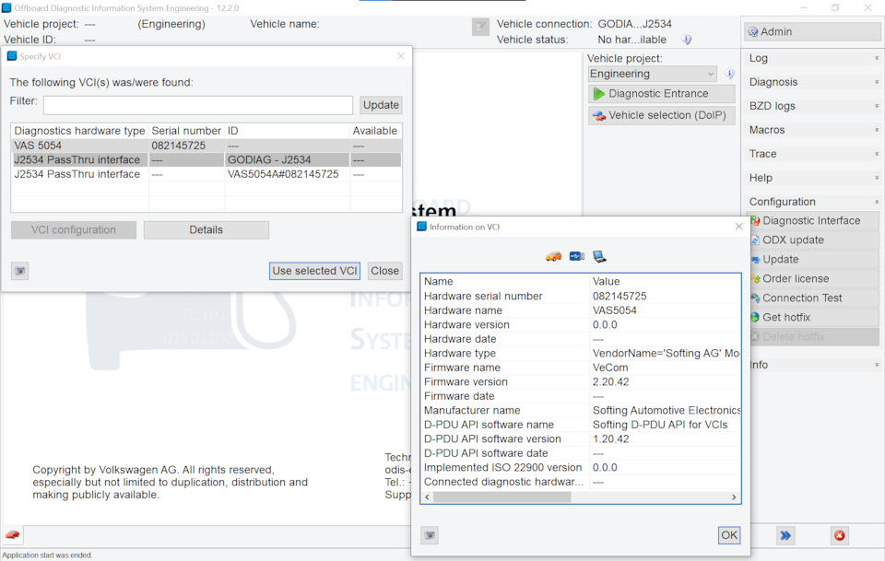Start Diagnostic Entrance
The width and height of the screenshot is (885, 561).
point(662,94)
